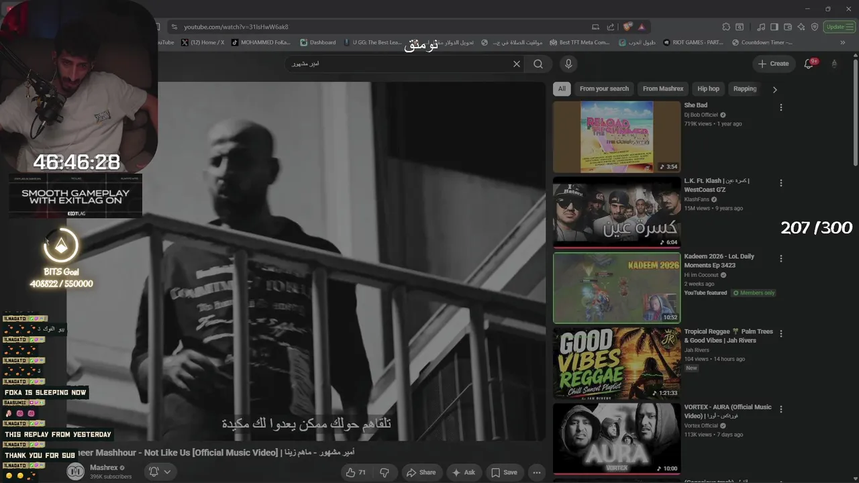This screenshot has height=483, width=859.
Task: Open more options for She Bad video
Action: tap(780, 107)
